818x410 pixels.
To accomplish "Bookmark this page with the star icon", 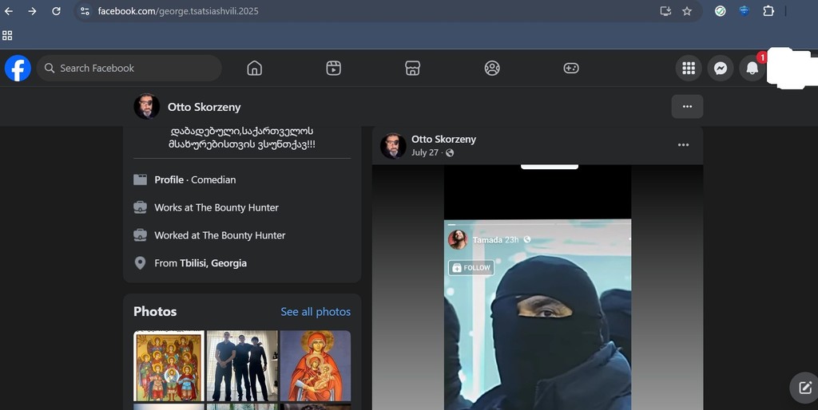I will coord(687,11).
